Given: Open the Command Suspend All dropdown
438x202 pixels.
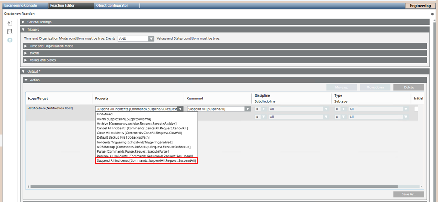Looking at the screenshot, I should [x=248, y=109].
